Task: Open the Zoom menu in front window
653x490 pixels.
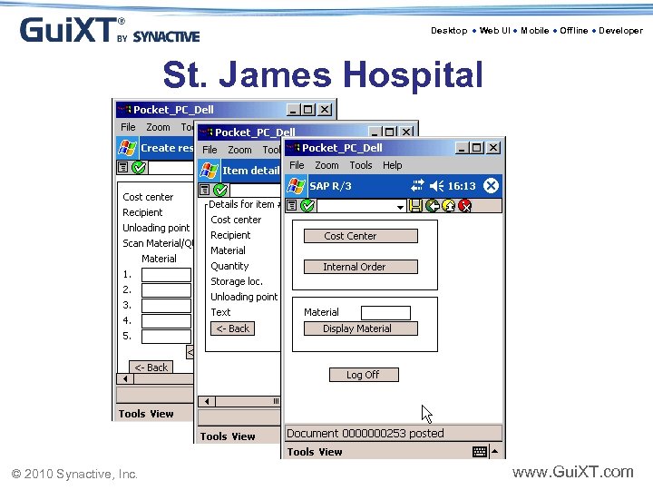Action: click(x=326, y=165)
